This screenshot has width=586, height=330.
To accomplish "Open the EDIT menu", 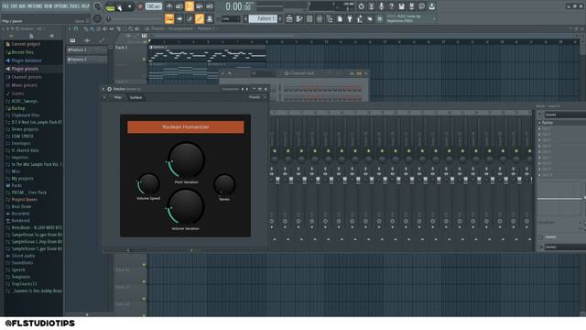I will (x=14, y=6).
